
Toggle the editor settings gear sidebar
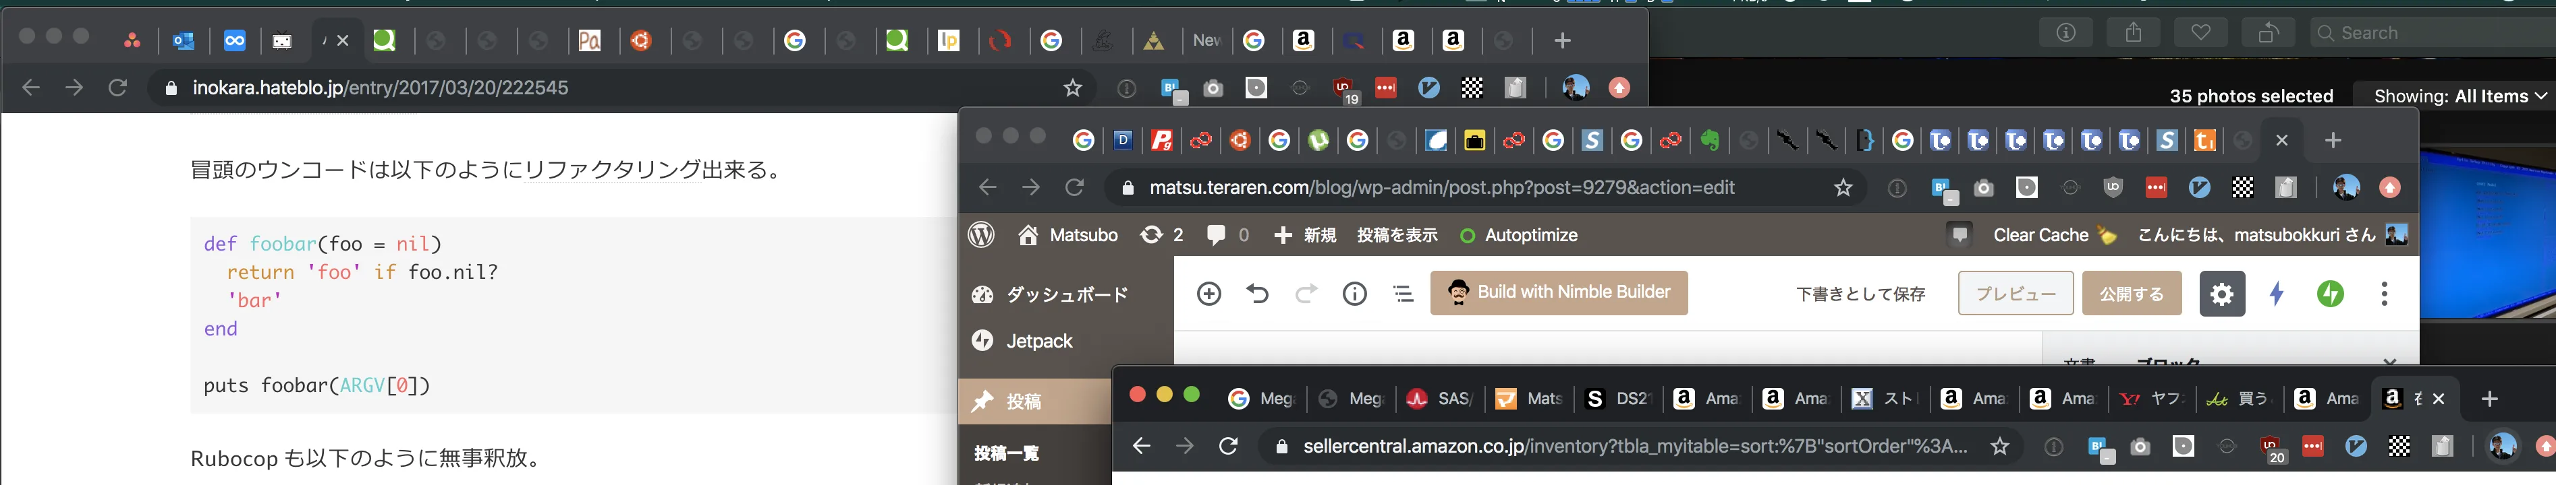(x=2221, y=294)
